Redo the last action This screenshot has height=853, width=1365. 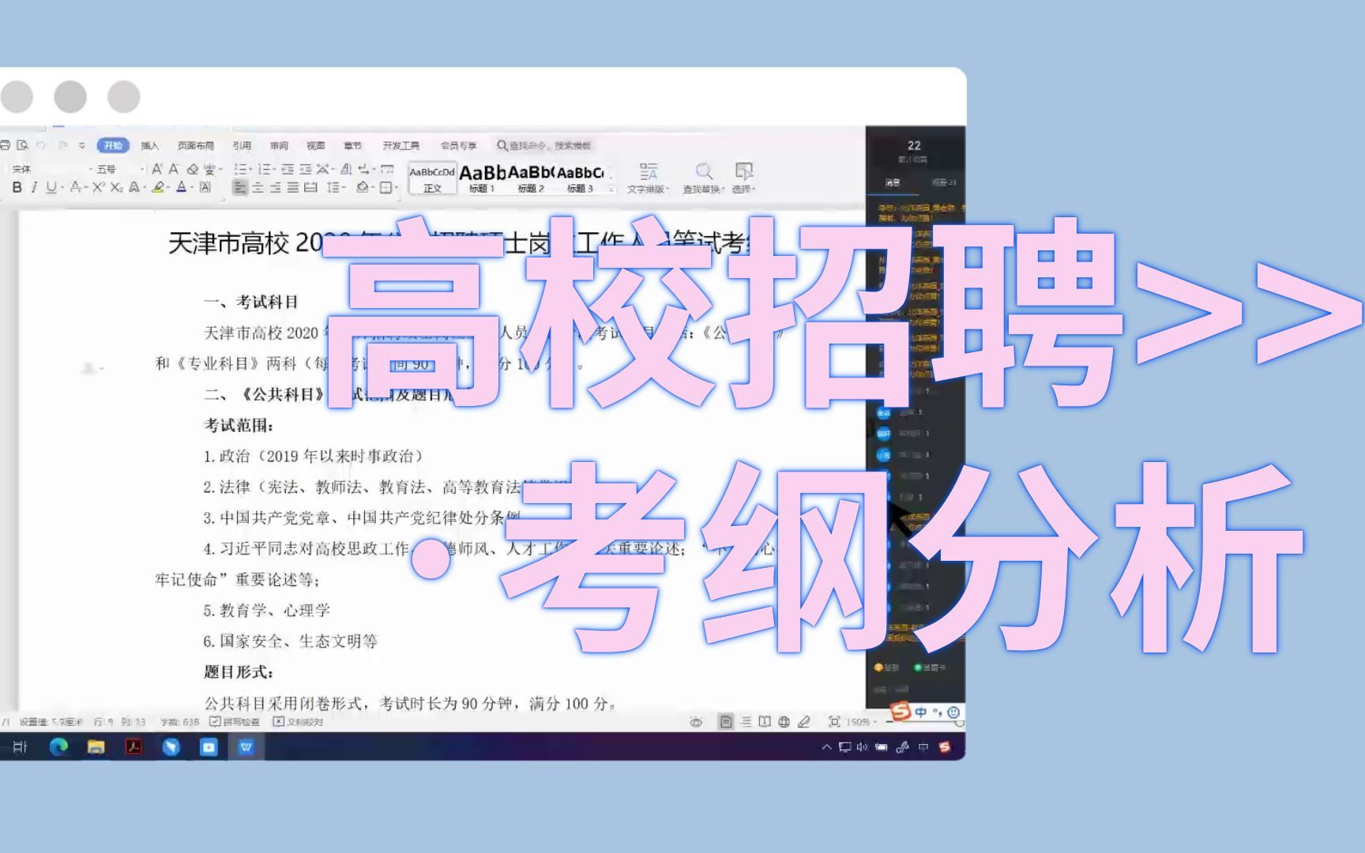coord(62,145)
